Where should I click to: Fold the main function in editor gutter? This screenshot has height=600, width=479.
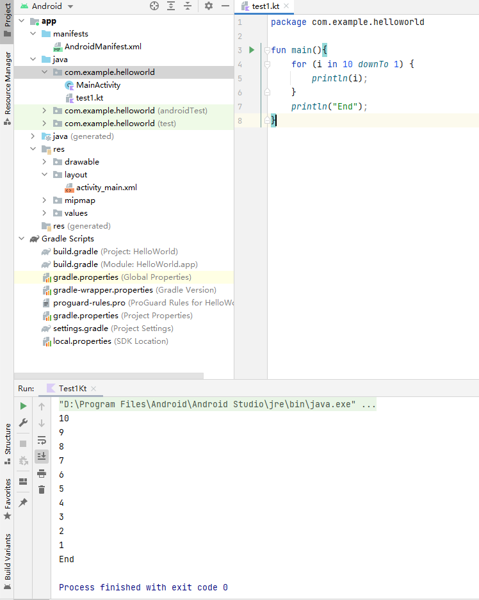pyautogui.click(x=268, y=50)
